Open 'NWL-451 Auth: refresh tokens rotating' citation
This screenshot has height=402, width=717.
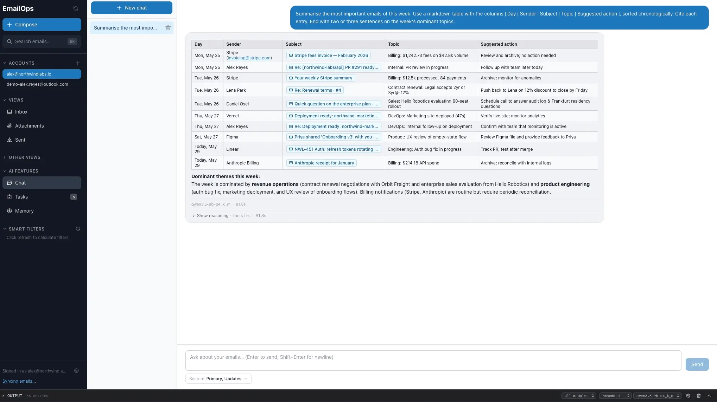pyautogui.click(x=334, y=149)
